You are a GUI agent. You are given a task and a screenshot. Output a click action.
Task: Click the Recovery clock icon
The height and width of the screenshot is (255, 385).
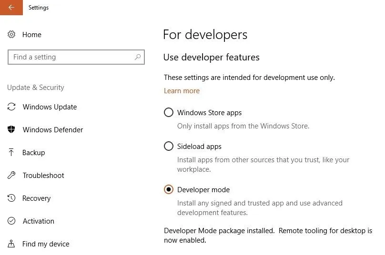coord(11,198)
